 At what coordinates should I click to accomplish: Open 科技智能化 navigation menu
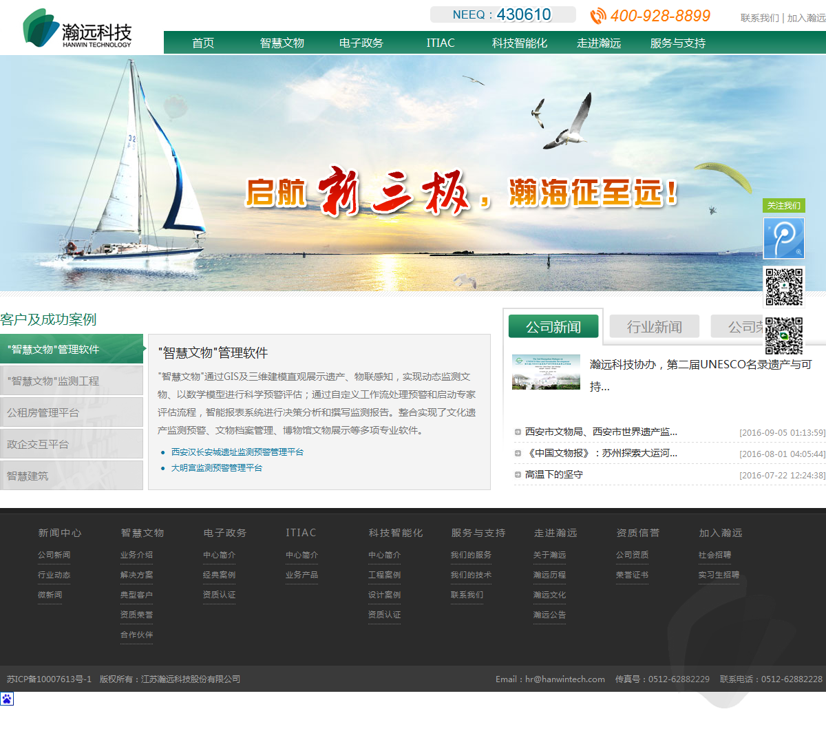click(x=520, y=43)
